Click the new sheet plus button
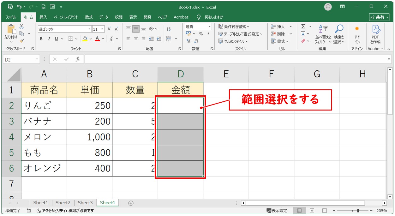 tap(131, 203)
